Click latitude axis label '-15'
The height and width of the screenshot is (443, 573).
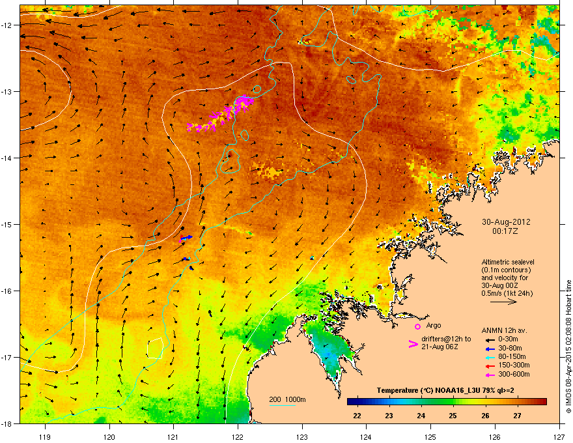click(x=7, y=224)
